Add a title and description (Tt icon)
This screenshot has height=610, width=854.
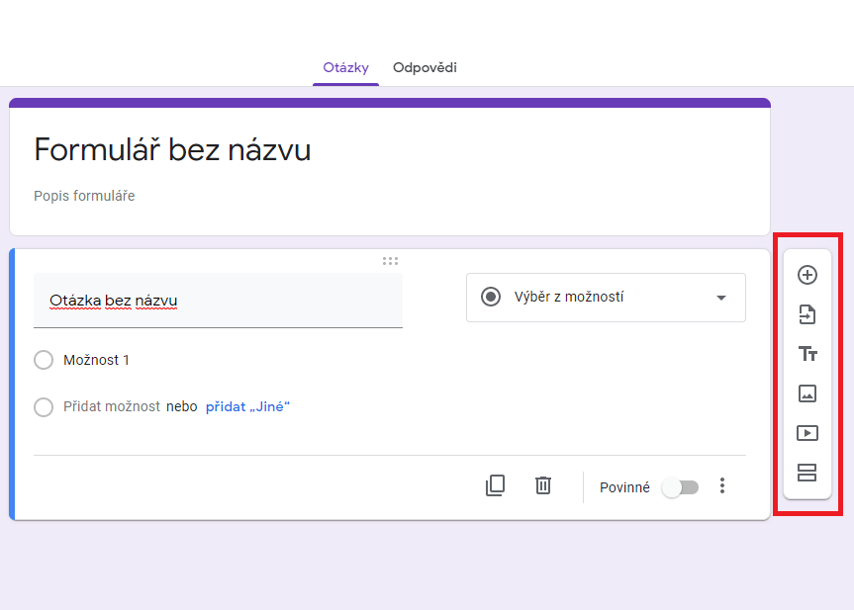point(807,354)
